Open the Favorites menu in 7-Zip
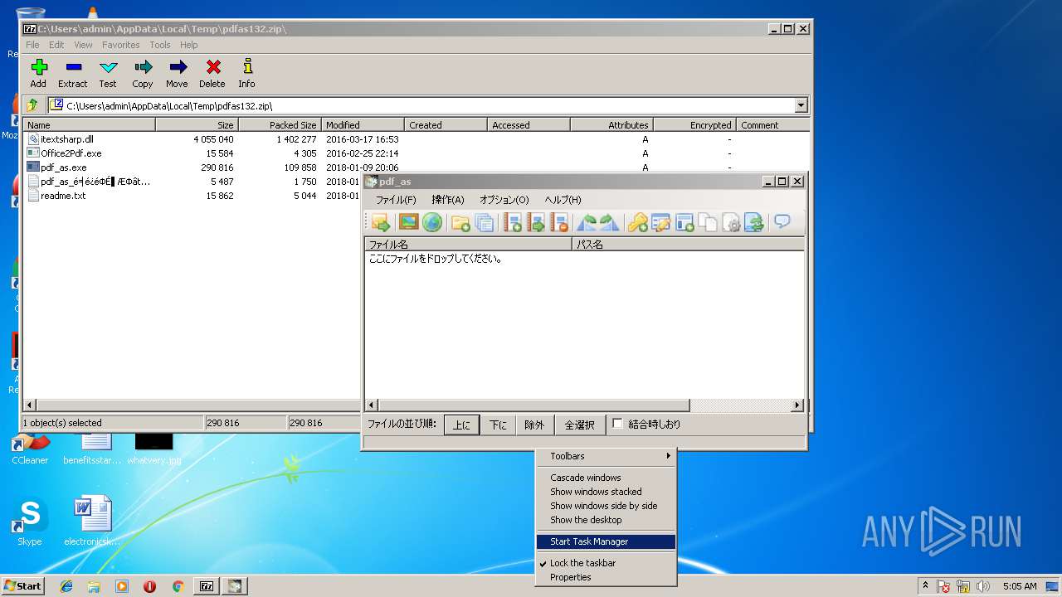This screenshot has width=1062, height=597. (121, 45)
